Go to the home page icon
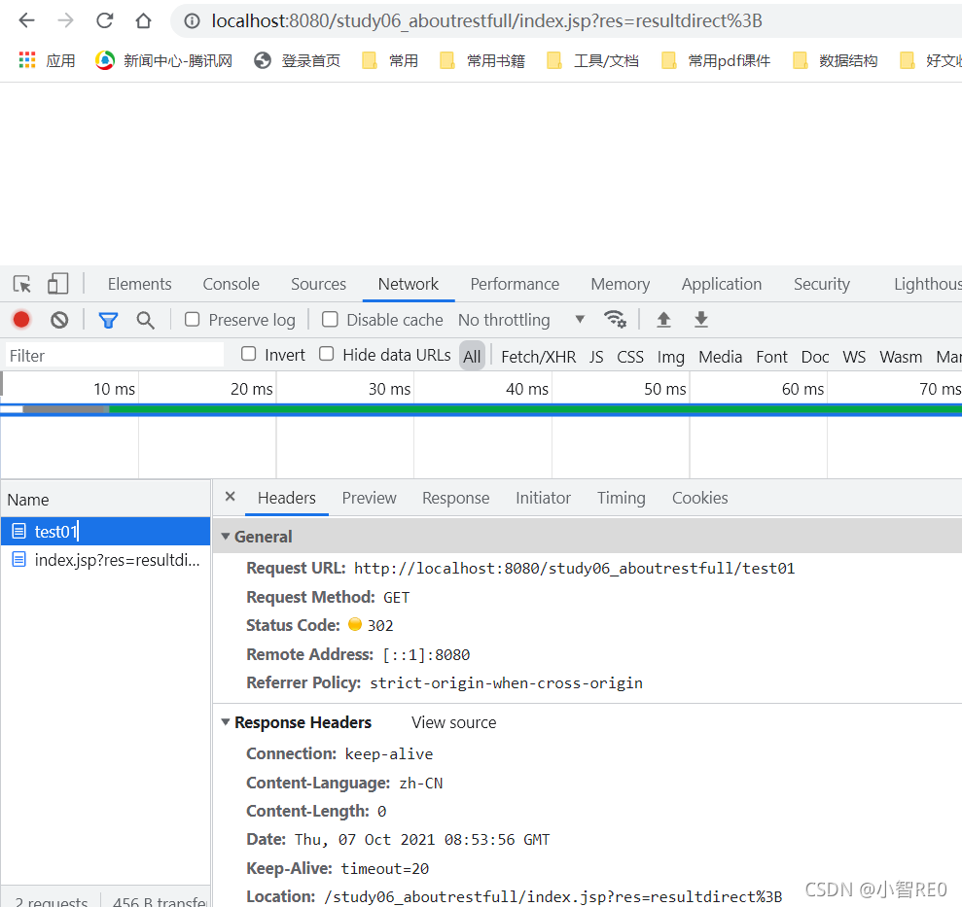The width and height of the screenshot is (962, 907). 144,20
